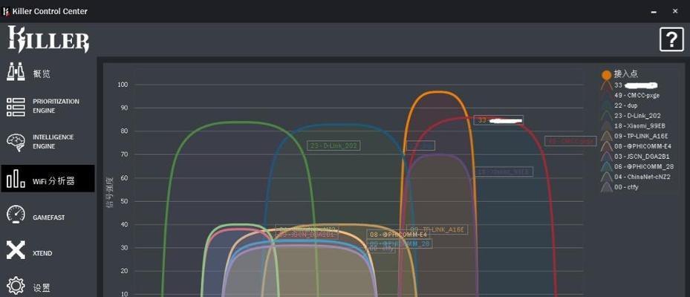Viewport: 690px width, 297px height.
Task: Open the Prioritization Engine list icon
Action: [x=16, y=107]
